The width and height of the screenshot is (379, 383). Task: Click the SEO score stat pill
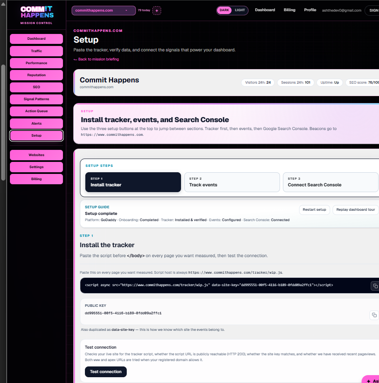(362, 82)
